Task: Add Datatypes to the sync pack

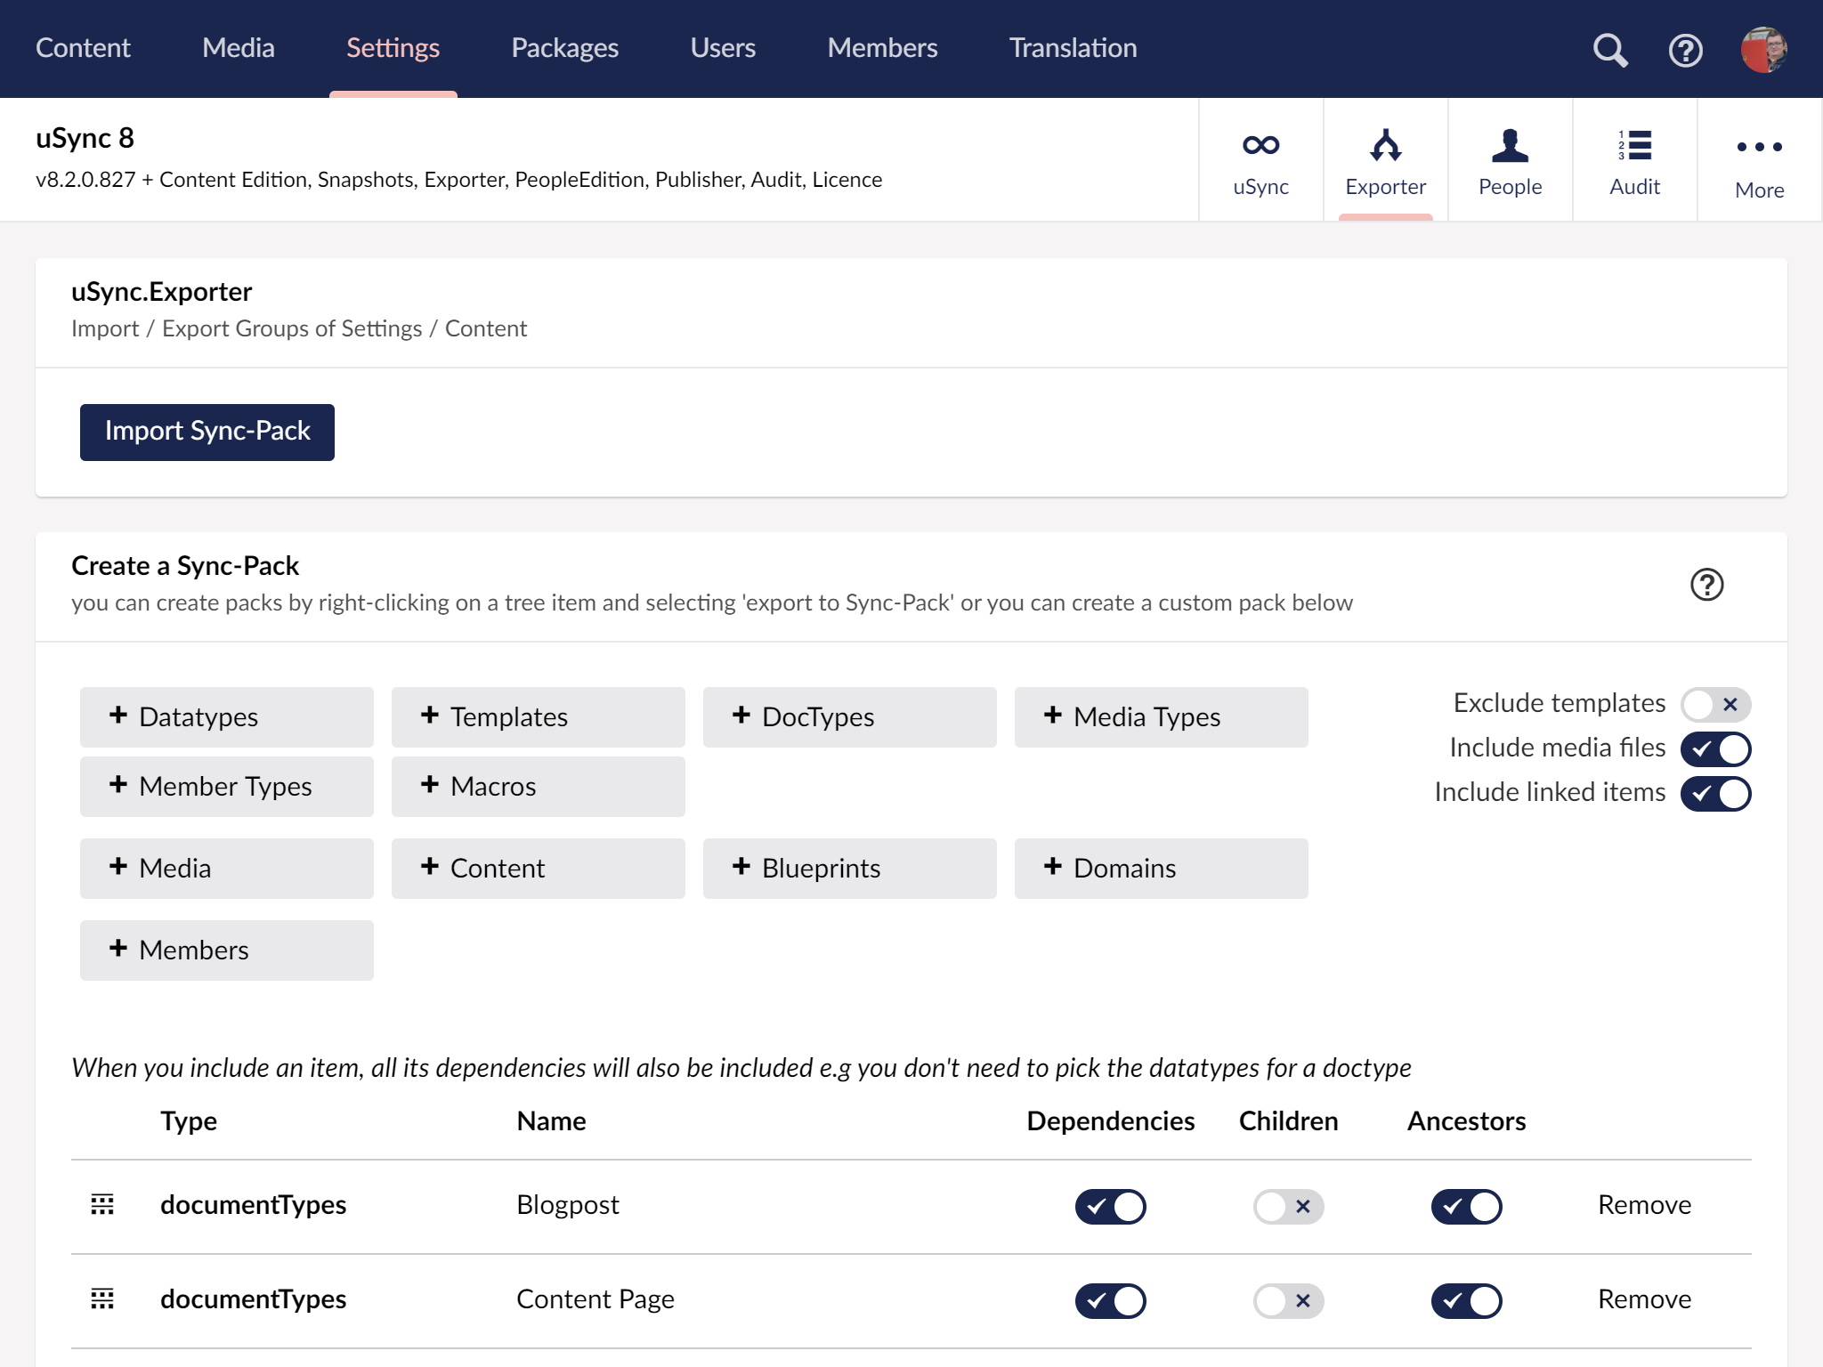Action: pyautogui.click(x=226, y=717)
